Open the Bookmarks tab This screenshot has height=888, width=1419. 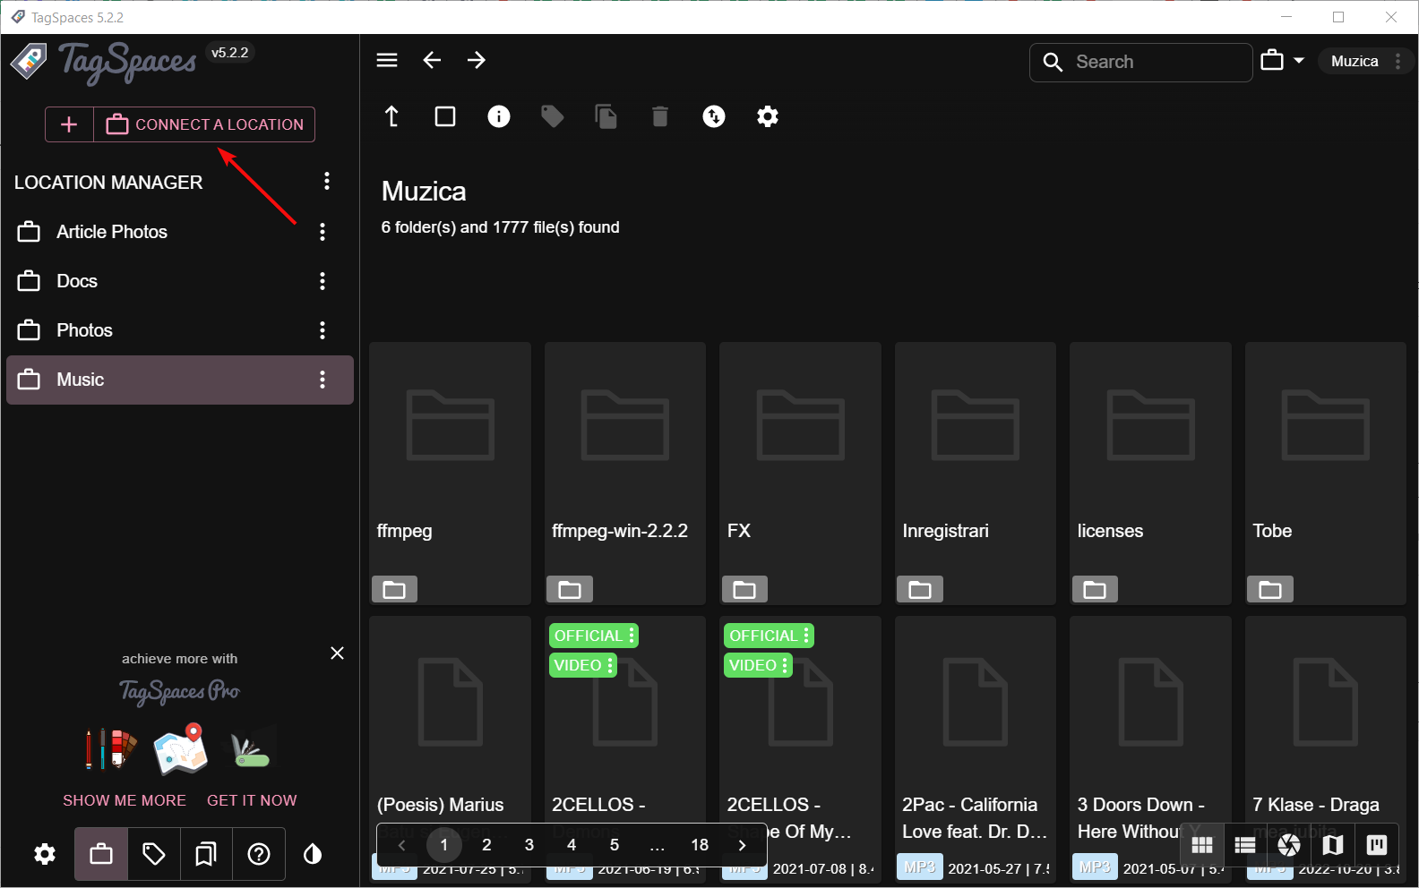[206, 855]
